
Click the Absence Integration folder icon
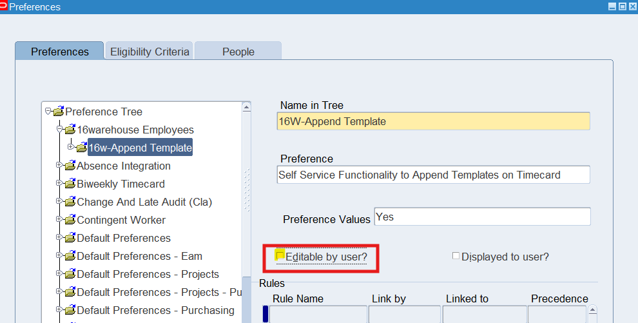pyautogui.click(x=70, y=166)
